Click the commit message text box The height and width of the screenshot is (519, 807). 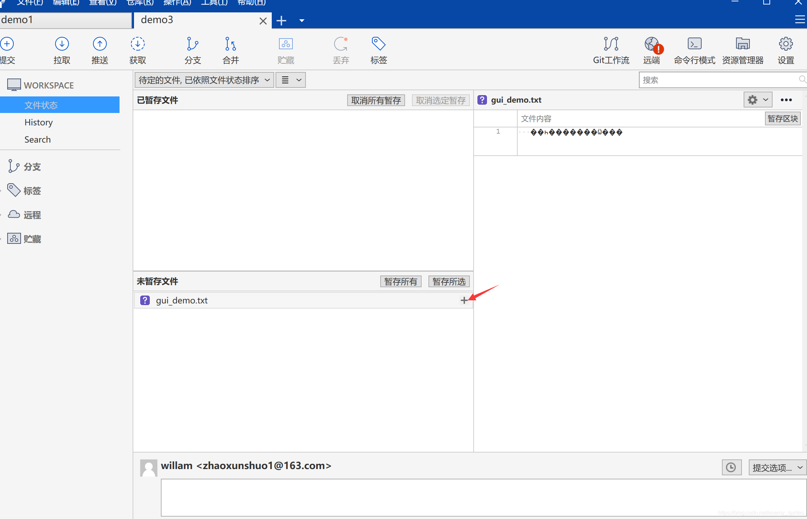click(482, 497)
